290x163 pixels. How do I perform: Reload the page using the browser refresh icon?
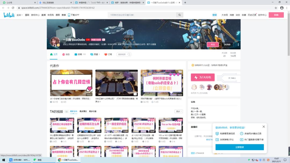(13, 8)
